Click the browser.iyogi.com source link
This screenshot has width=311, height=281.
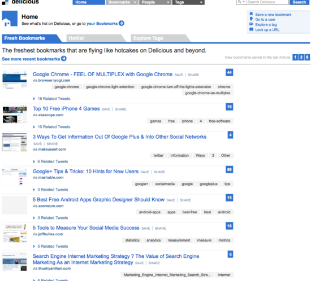(x=54, y=80)
